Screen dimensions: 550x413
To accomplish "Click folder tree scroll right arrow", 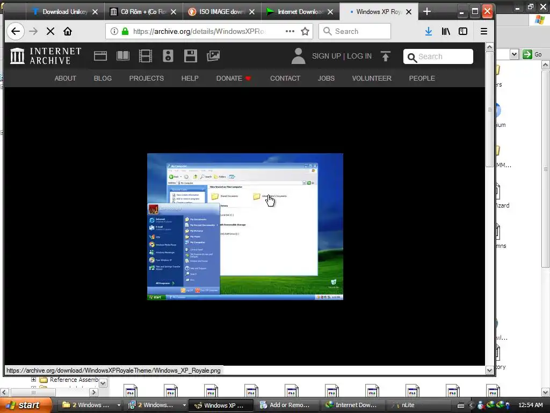I will (x=93, y=392).
